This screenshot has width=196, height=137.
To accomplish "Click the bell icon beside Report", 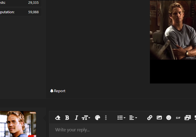I will tap(52, 91).
